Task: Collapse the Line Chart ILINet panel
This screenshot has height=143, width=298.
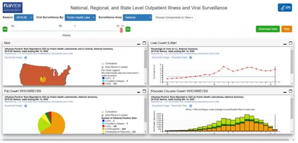Action: pyautogui.click(x=285, y=44)
